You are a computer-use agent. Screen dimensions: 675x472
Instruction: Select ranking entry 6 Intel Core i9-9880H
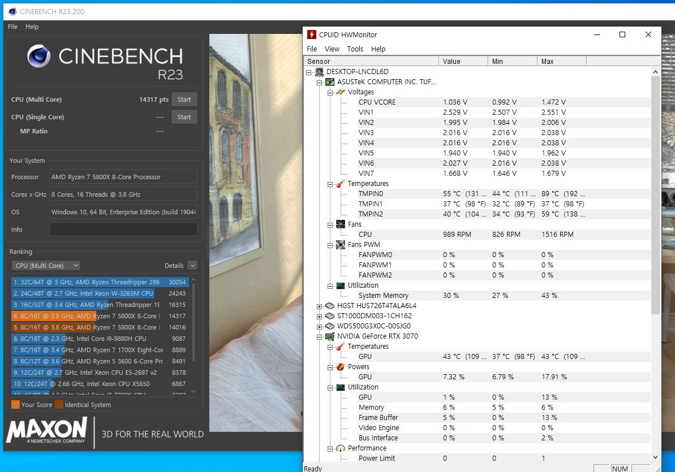click(x=100, y=339)
